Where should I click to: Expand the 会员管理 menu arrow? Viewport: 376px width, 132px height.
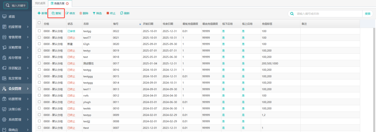28,89
